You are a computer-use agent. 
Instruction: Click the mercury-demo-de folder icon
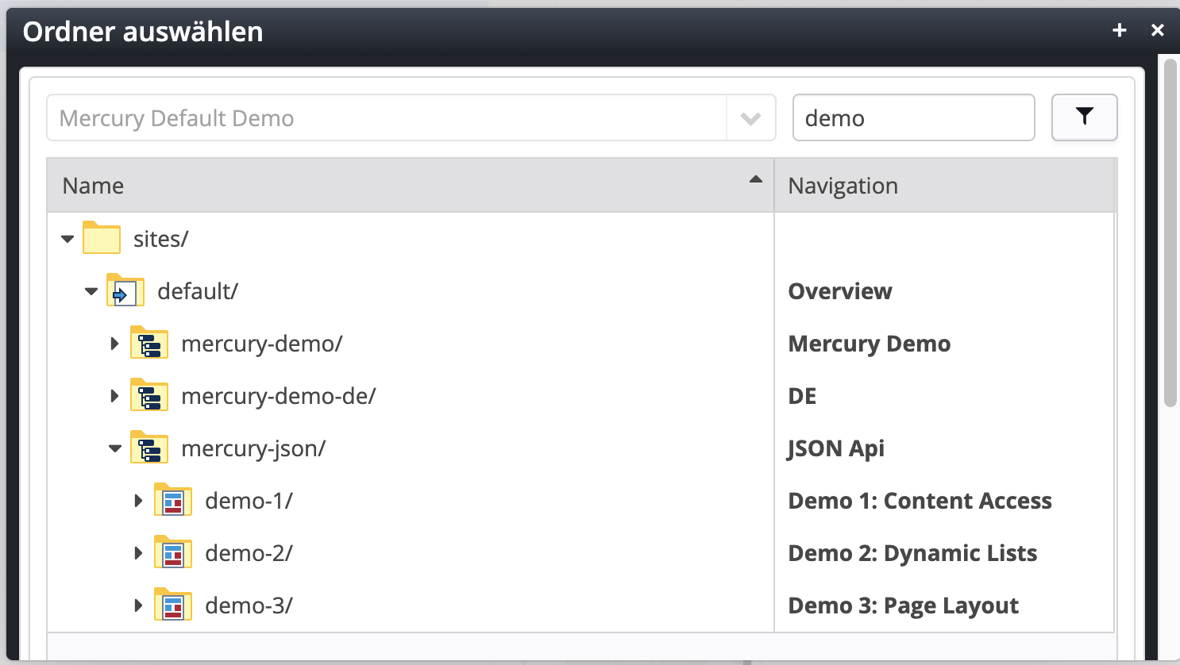(149, 396)
